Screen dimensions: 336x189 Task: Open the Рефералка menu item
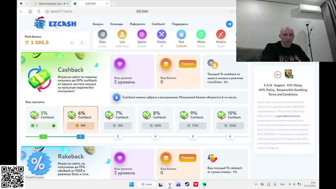(x=137, y=24)
